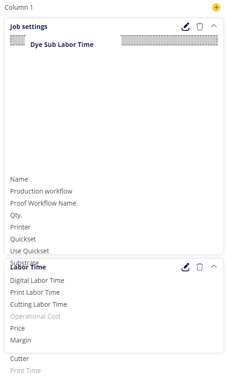
Task: Select the Margin field row
Action: 21,340
